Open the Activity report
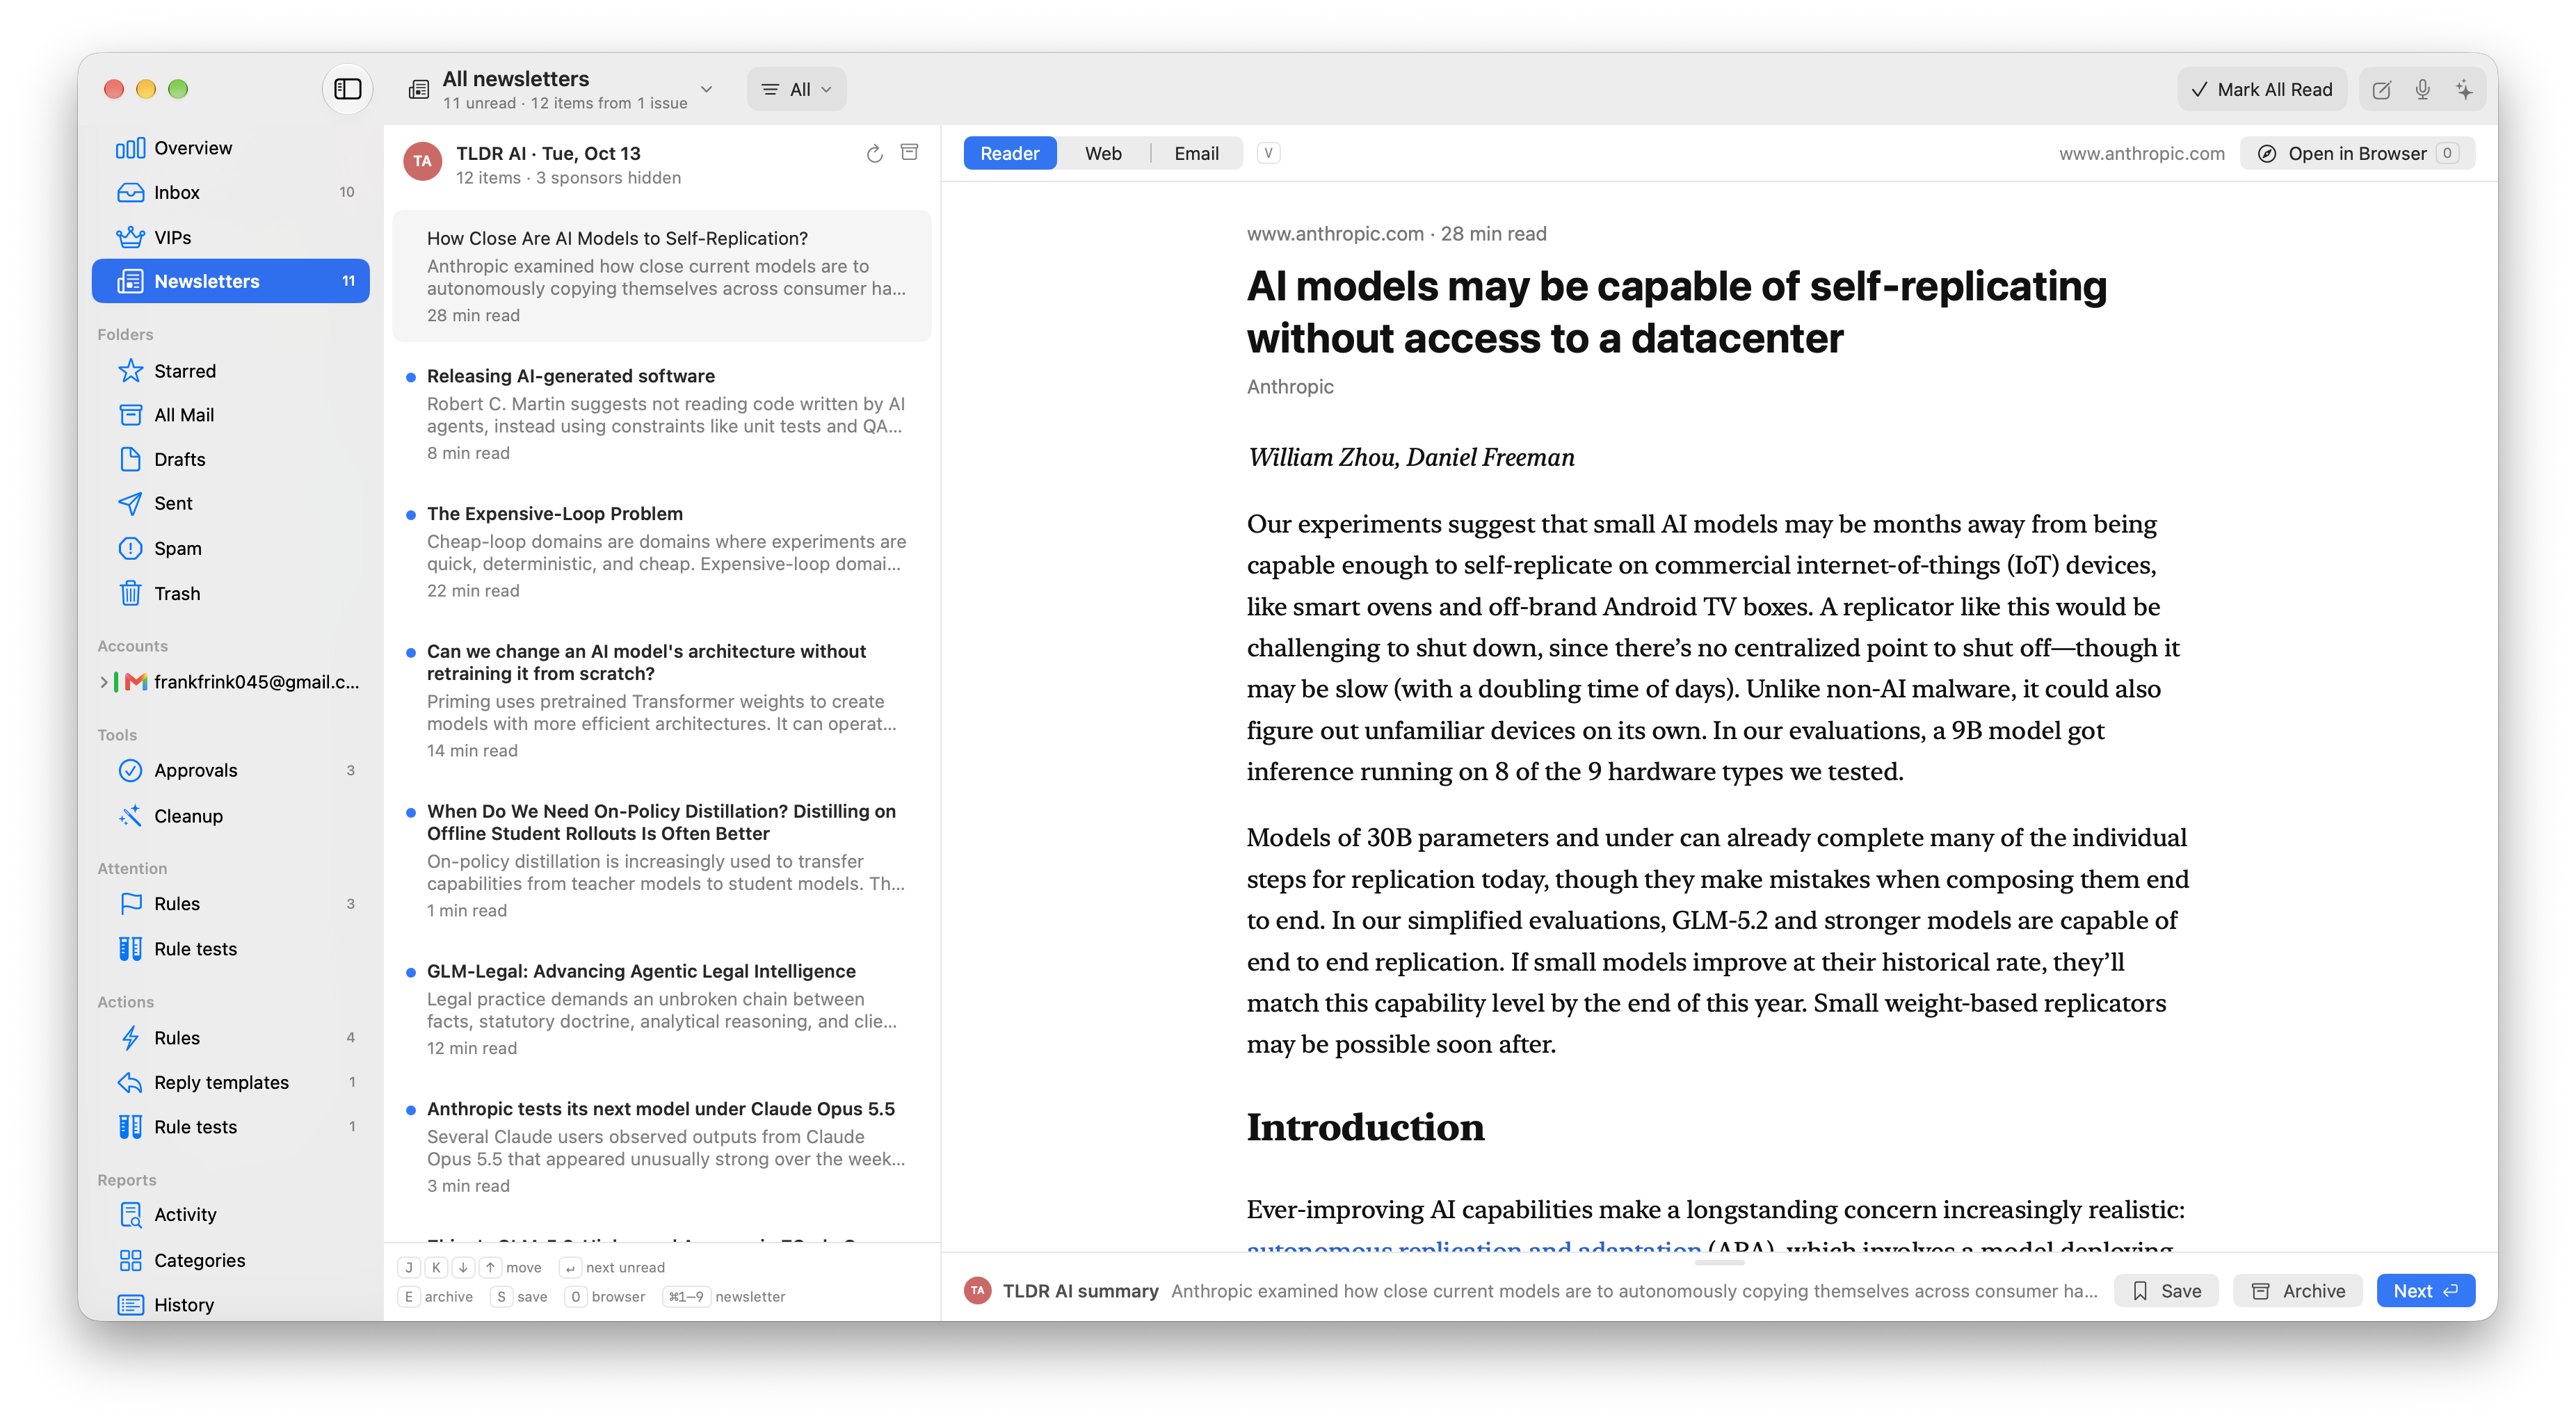This screenshot has height=1424, width=2576. pos(231,1214)
